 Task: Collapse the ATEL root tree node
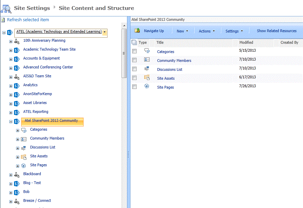coord(4,32)
